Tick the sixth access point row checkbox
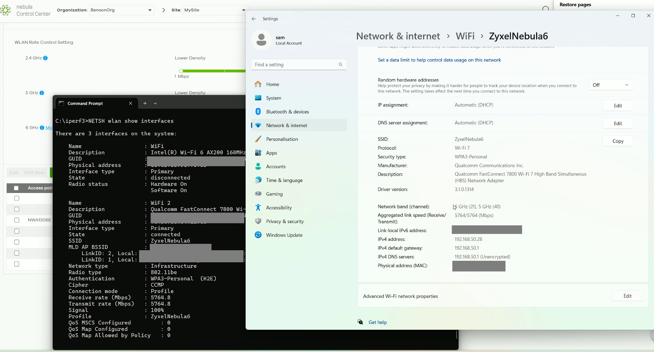This screenshot has height=352, width=654. [17, 253]
